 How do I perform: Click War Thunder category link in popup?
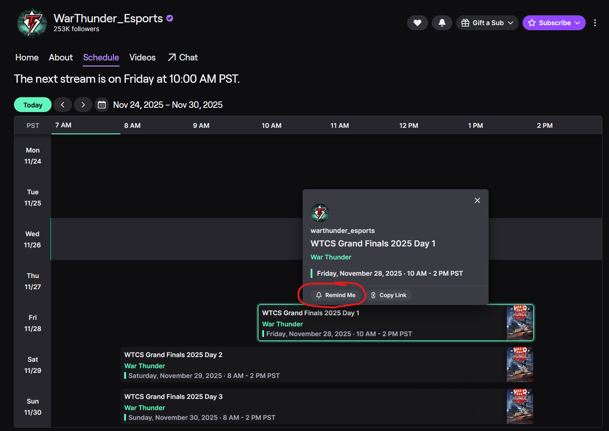[x=331, y=257]
